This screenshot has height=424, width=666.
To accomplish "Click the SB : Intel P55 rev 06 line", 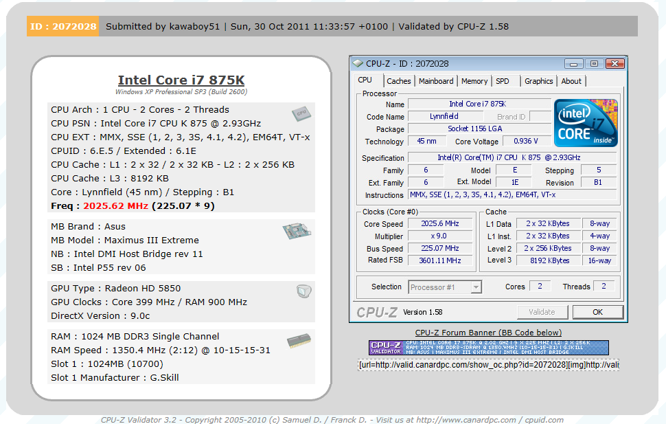I will coord(98,268).
